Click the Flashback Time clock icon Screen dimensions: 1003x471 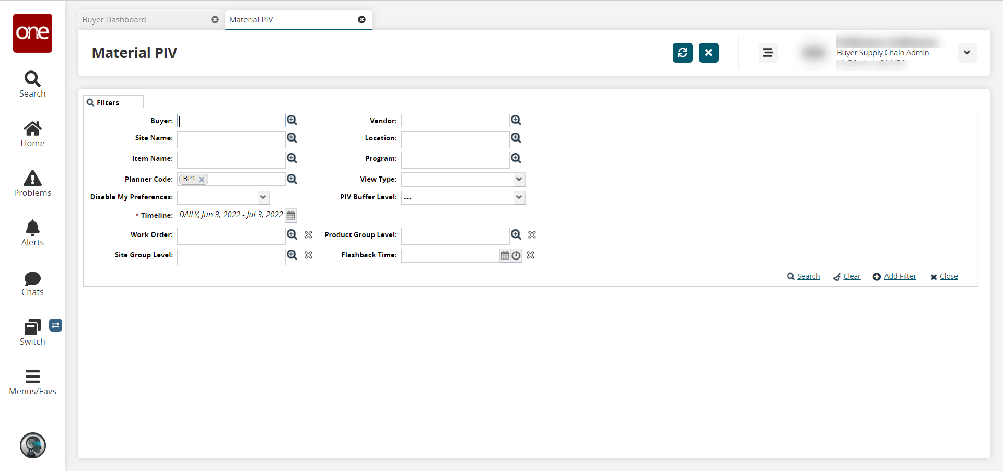coord(516,255)
